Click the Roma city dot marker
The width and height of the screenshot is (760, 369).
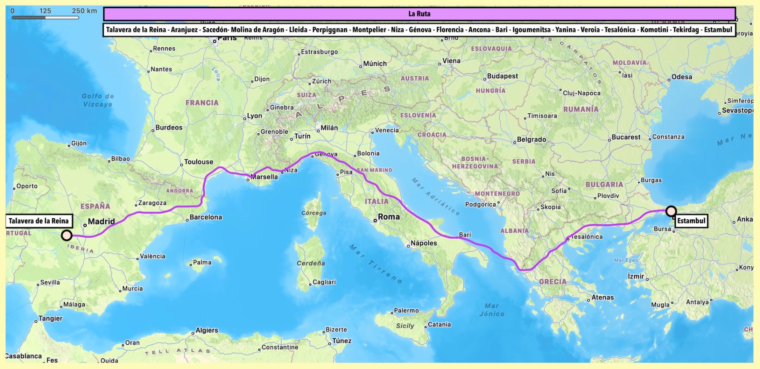click(x=375, y=220)
